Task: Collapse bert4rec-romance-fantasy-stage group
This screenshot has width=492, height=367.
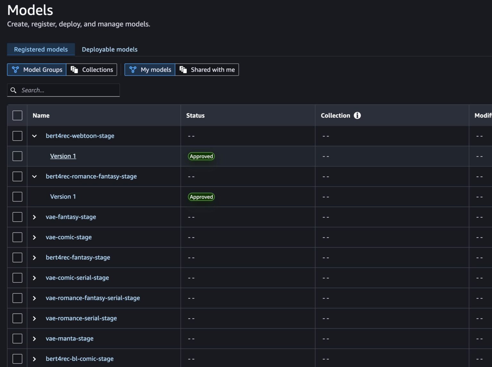Action: 34,176
